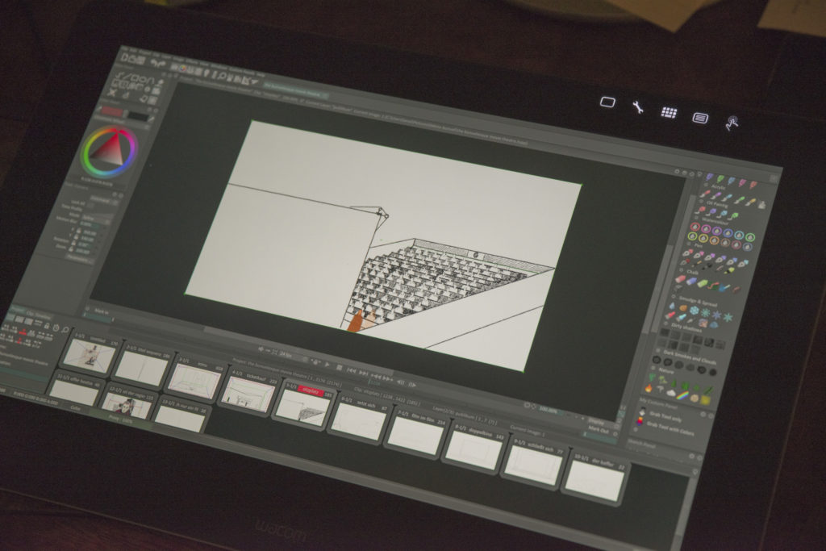Click 'Grab Tool with Colors' in custom panel
This screenshot has height=551, width=826.
669,428
